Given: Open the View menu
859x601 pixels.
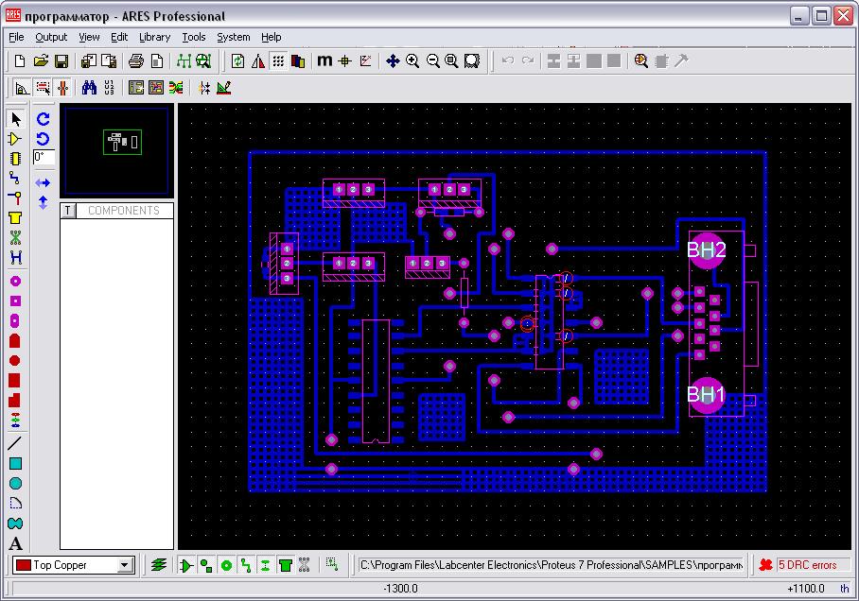Looking at the screenshot, I should 89,37.
